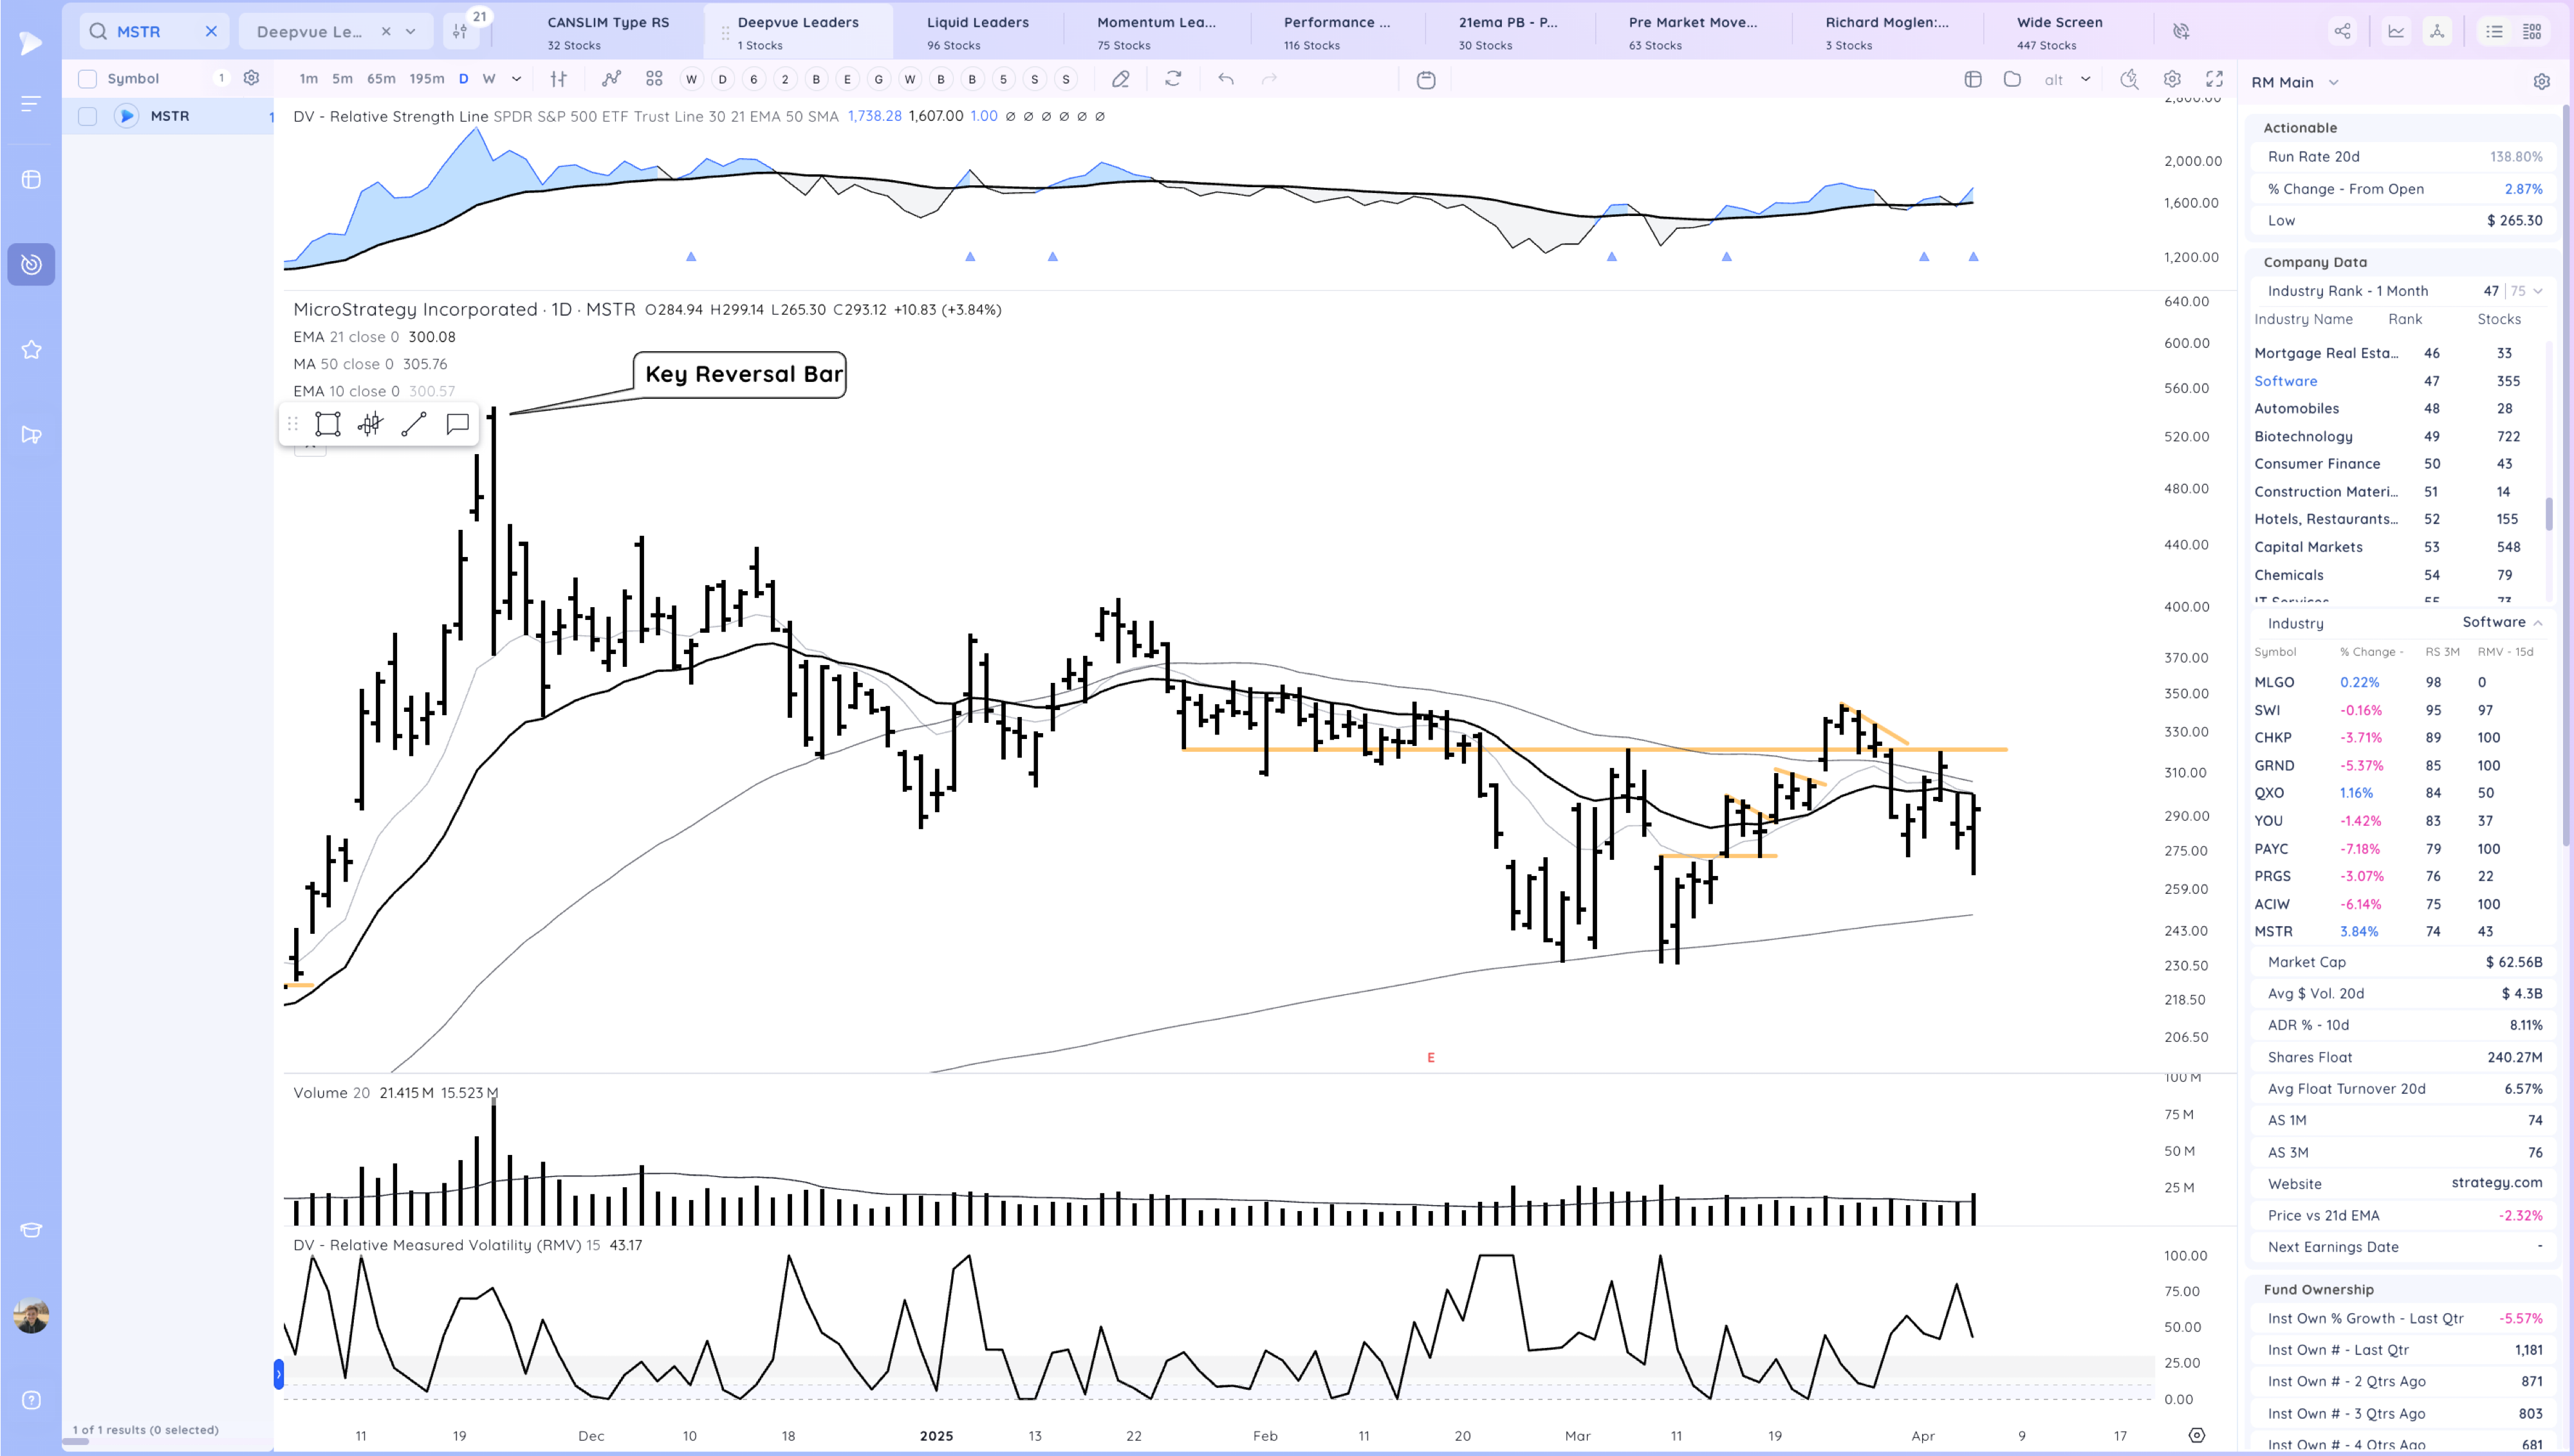Select the 65m timeframe button
This screenshot has height=1456, width=2574.
click(x=381, y=78)
